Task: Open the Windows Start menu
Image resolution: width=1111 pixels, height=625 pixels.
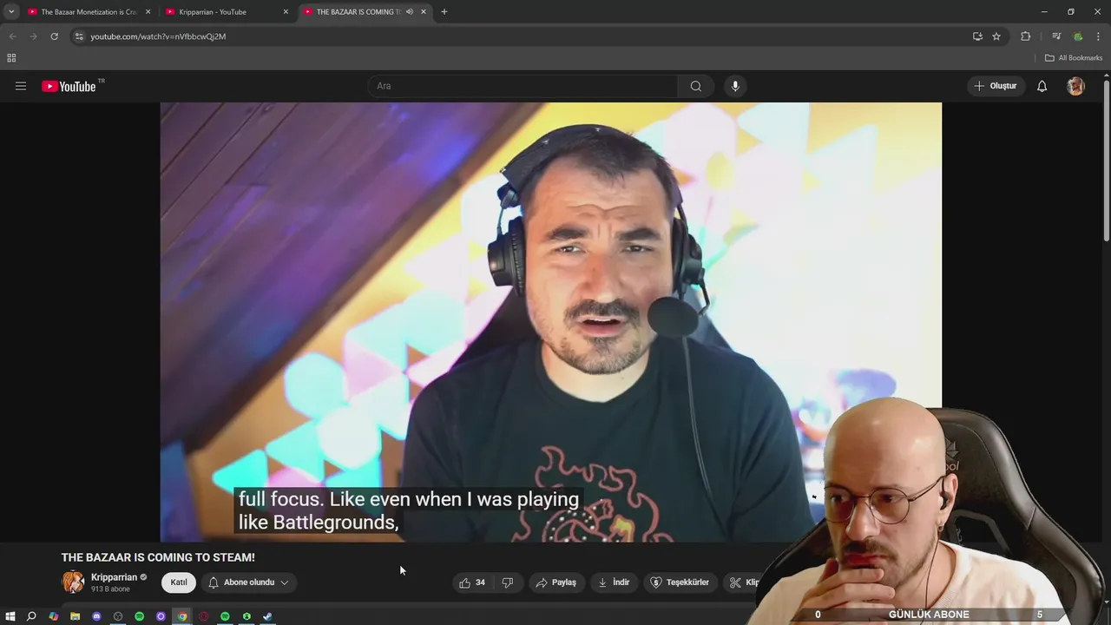Action: coord(10,616)
